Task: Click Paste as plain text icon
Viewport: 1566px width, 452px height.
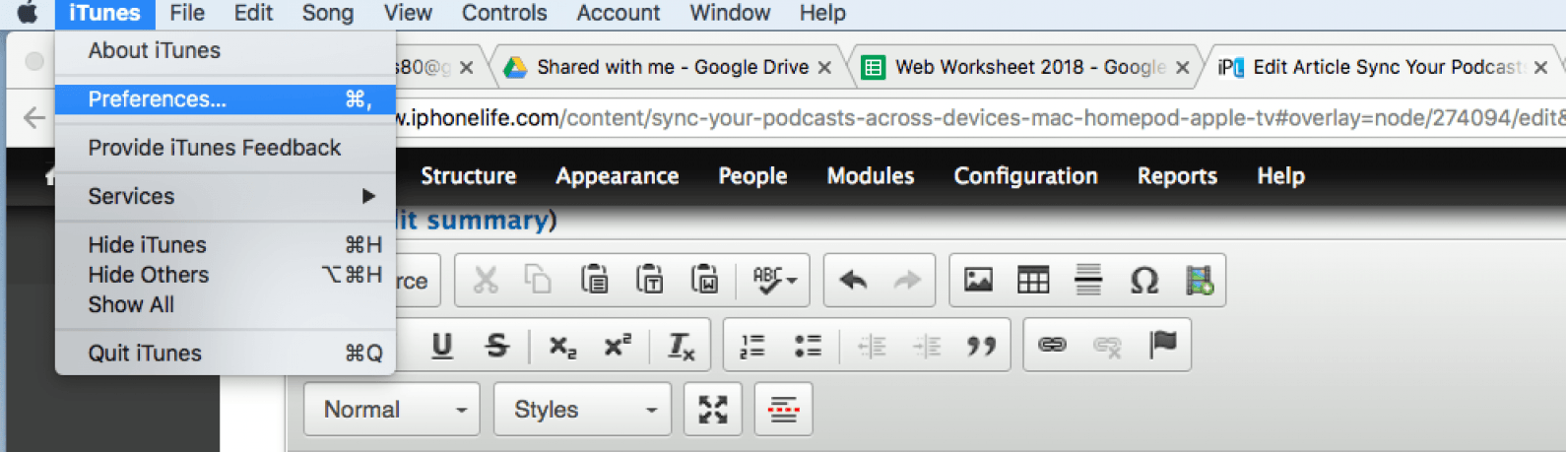Action: [x=649, y=281]
